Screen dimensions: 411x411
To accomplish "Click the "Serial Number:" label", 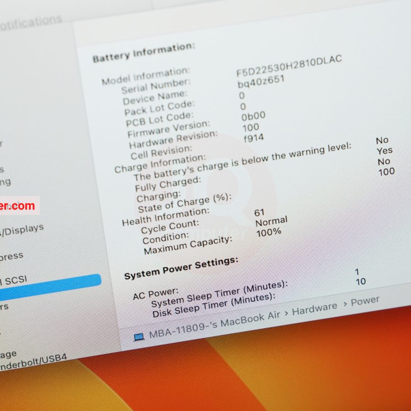I will click(156, 86).
